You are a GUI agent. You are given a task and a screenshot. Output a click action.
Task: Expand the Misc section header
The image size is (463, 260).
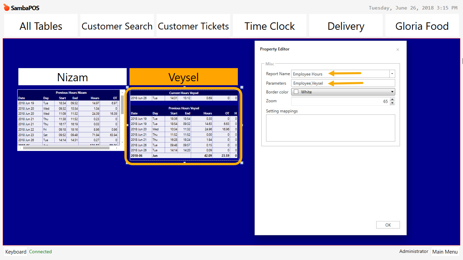(269, 64)
